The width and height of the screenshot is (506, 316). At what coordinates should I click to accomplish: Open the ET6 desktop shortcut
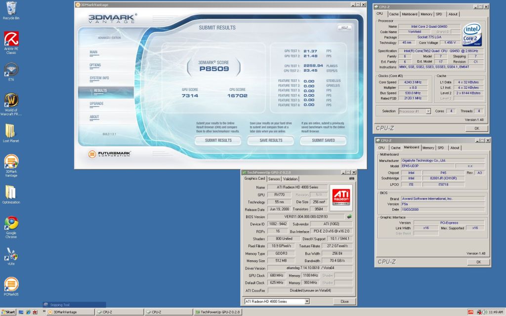coord(11,72)
